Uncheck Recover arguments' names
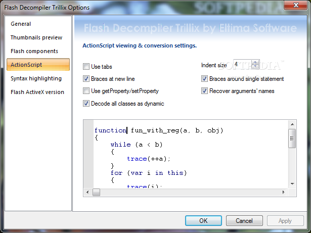 tap(204, 91)
